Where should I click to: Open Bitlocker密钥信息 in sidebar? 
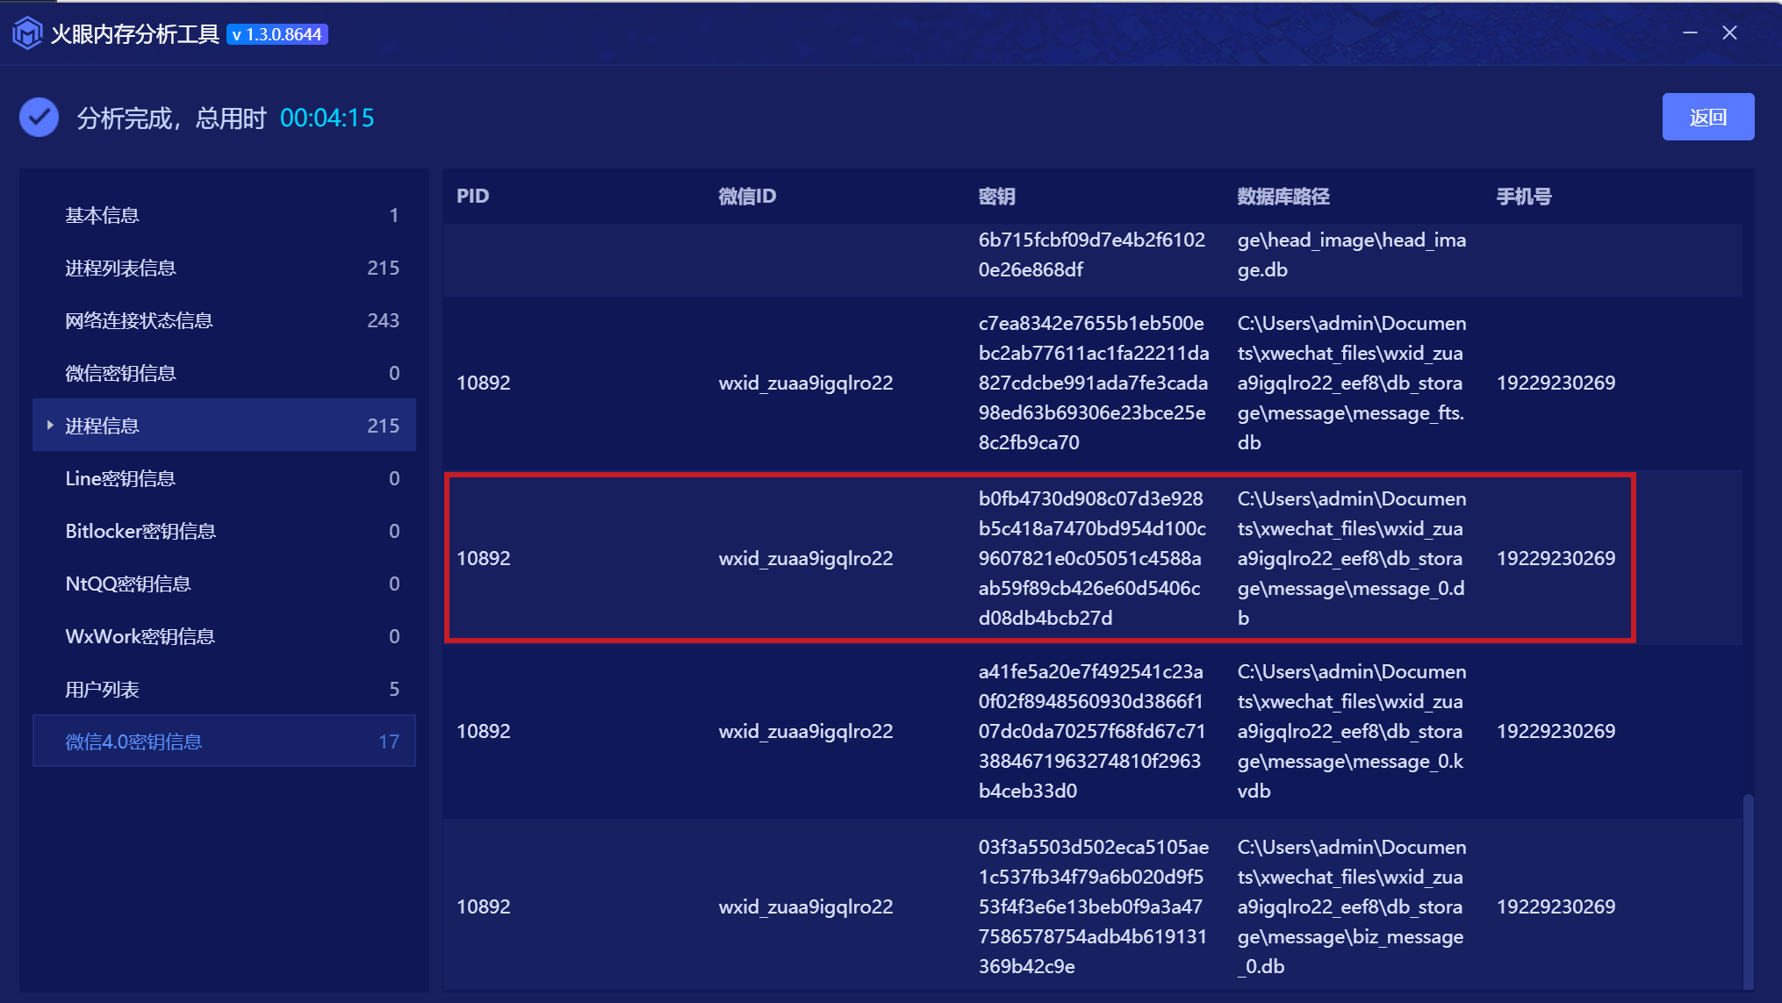click(x=224, y=531)
